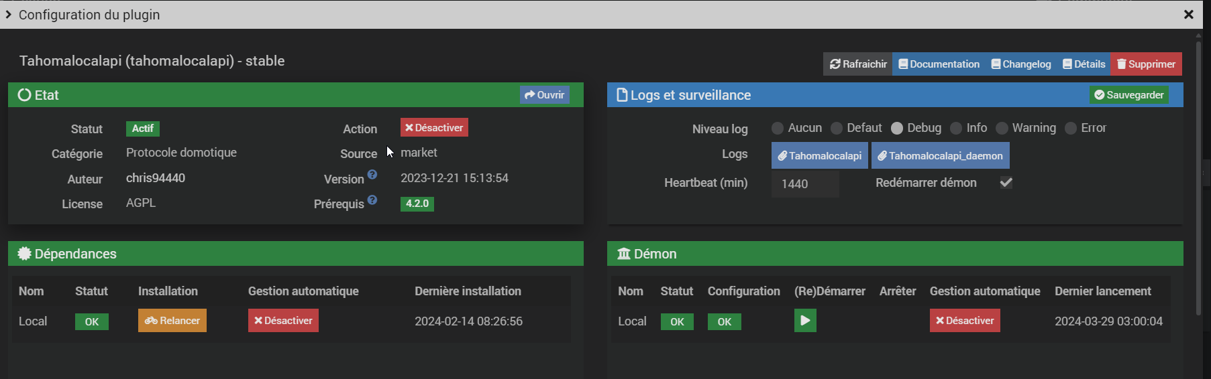Click Ouvrir in the Etat panel
Viewport: 1211px width, 379px height.
545,95
